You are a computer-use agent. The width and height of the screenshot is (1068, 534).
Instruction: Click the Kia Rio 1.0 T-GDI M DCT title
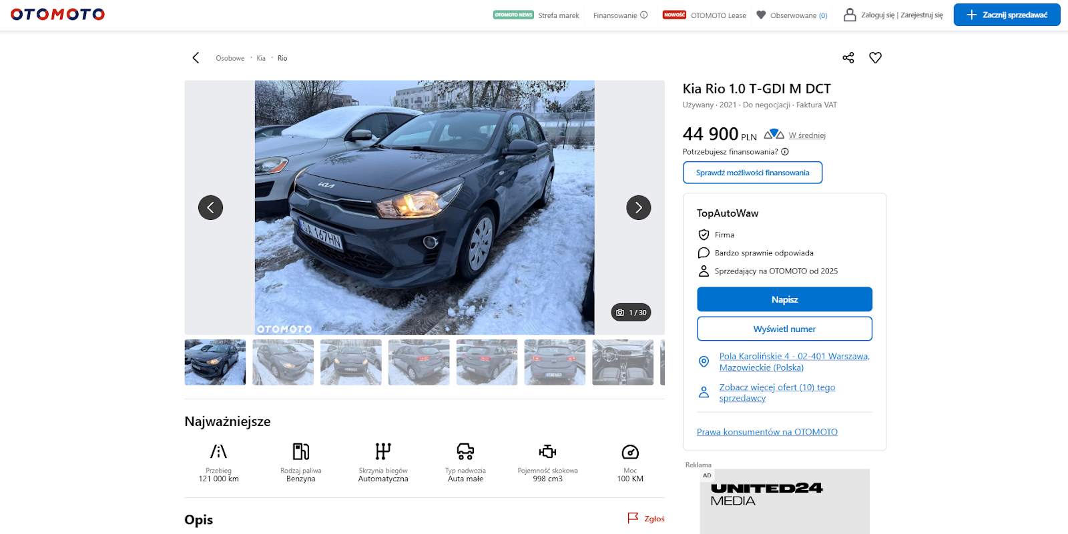tap(757, 89)
